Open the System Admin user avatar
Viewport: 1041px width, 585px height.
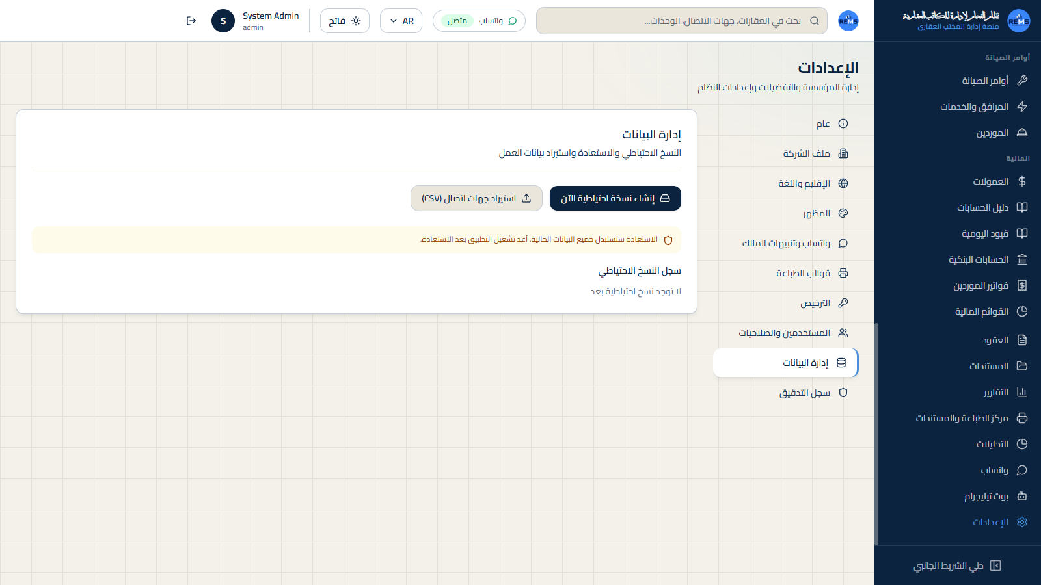(x=223, y=21)
